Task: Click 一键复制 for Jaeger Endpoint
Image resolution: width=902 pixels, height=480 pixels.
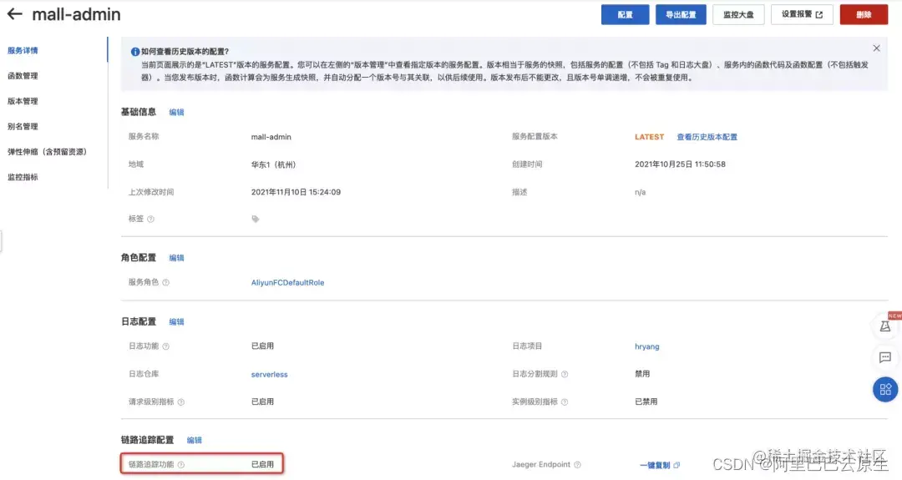Action: click(x=655, y=465)
